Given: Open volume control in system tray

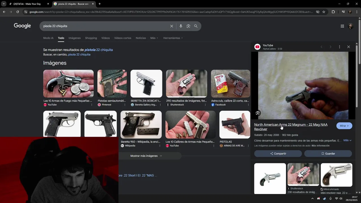Looking at the screenshot, I should 341,198.
